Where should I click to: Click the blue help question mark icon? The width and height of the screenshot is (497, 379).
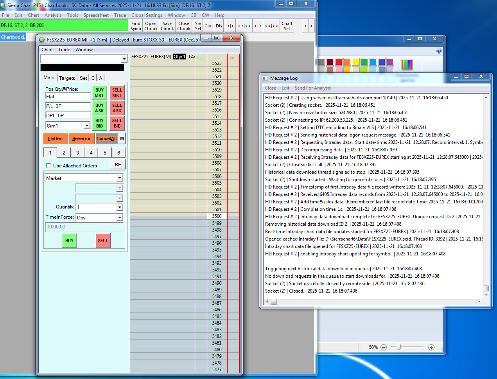[439, 51]
